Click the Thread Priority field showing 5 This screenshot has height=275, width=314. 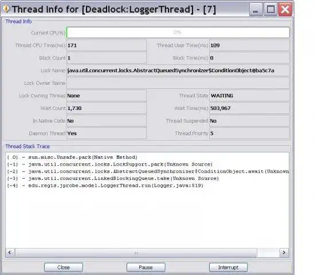click(249, 133)
